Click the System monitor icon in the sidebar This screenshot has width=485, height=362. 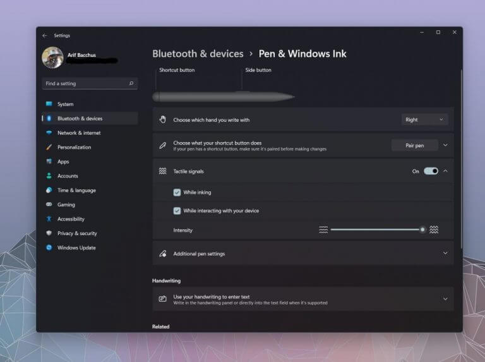tap(49, 104)
